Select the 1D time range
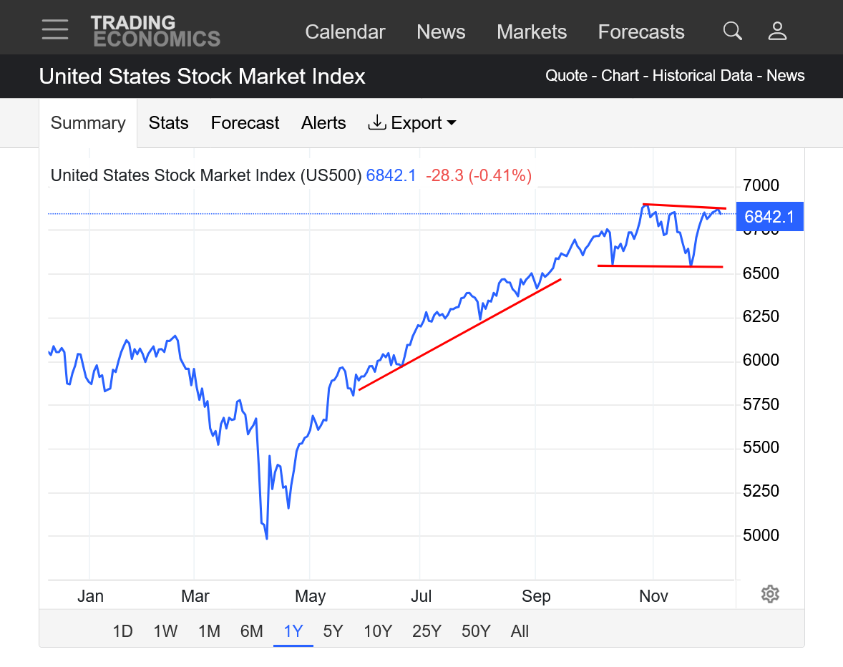843x667 pixels. coord(123,631)
